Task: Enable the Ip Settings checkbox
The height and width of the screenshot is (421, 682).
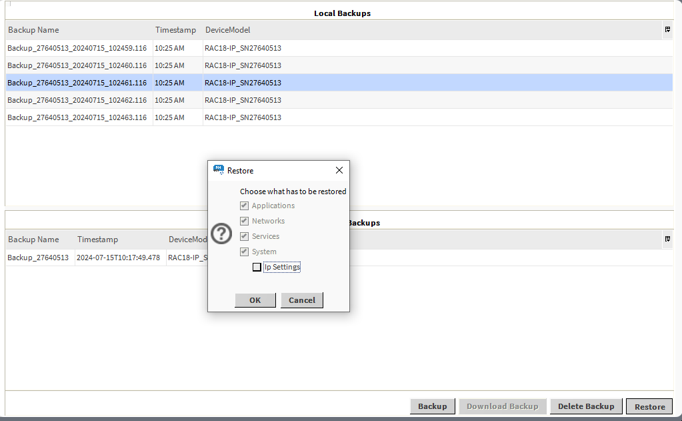Action: [x=257, y=268]
